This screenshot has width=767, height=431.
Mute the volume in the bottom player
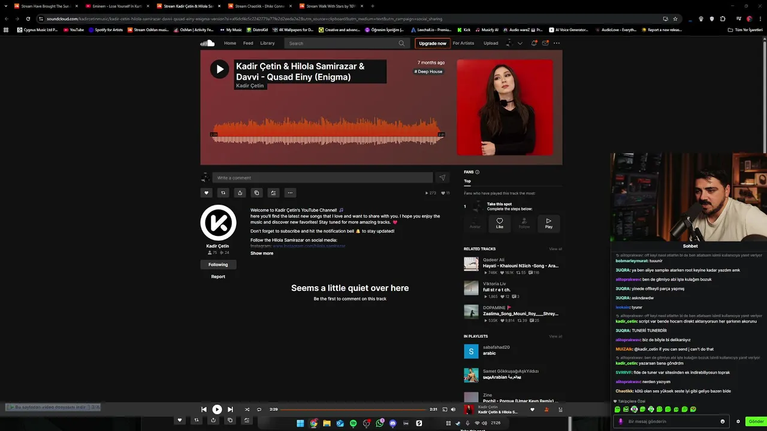(x=453, y=409)
